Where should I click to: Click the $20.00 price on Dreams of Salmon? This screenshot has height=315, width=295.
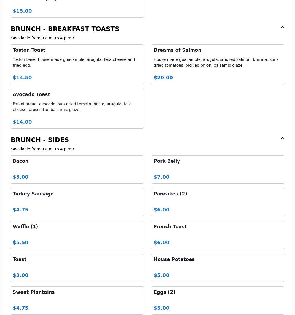(x=163, y=78)
